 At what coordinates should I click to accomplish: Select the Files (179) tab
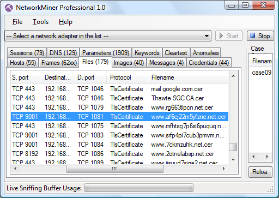point(95,62)
